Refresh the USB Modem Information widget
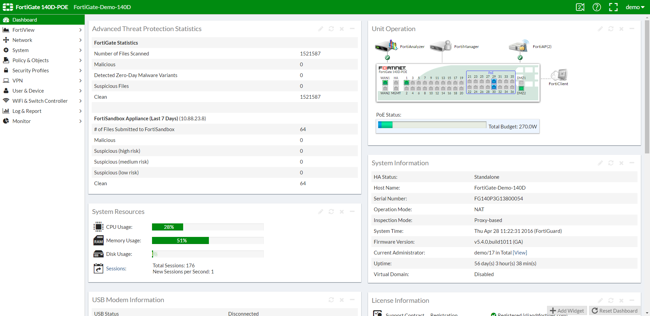This screenshot has width=650, height=316. (331, 300)
